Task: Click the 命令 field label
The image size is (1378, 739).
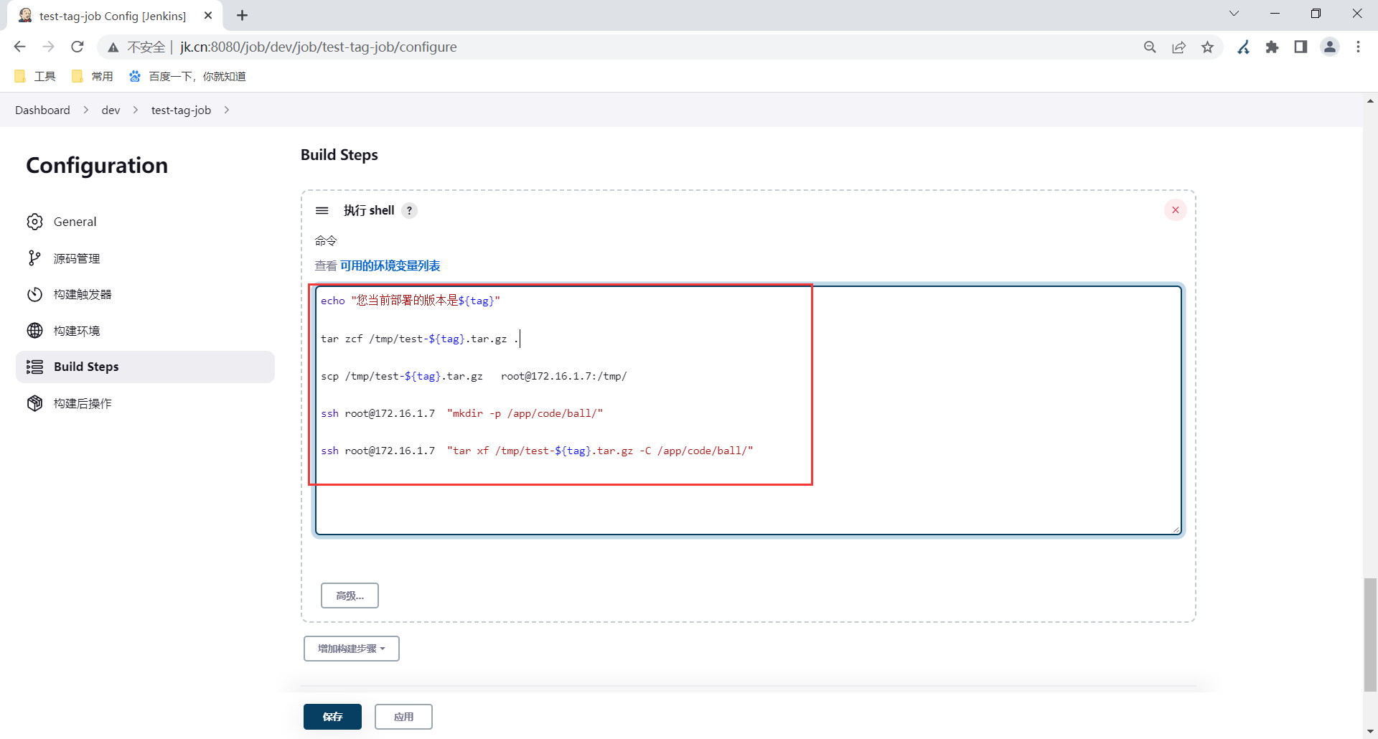Action: point(326,240)
